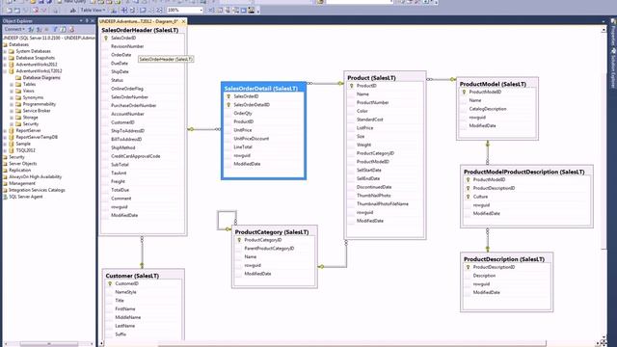The height and width of the screenshot is (347, 617).
Task: Click the Databases folder icon
Action: click(5, 44)
